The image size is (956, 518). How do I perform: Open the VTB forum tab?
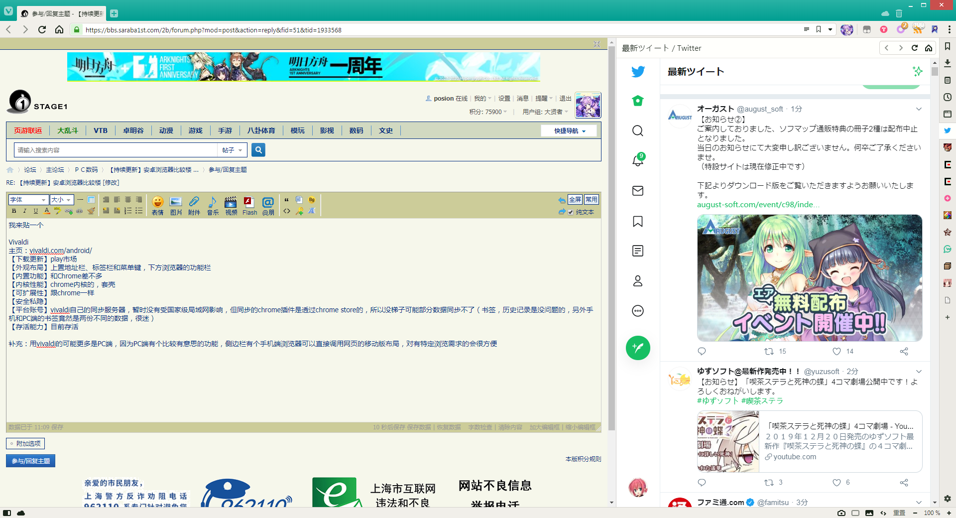[x=101, y=130]
